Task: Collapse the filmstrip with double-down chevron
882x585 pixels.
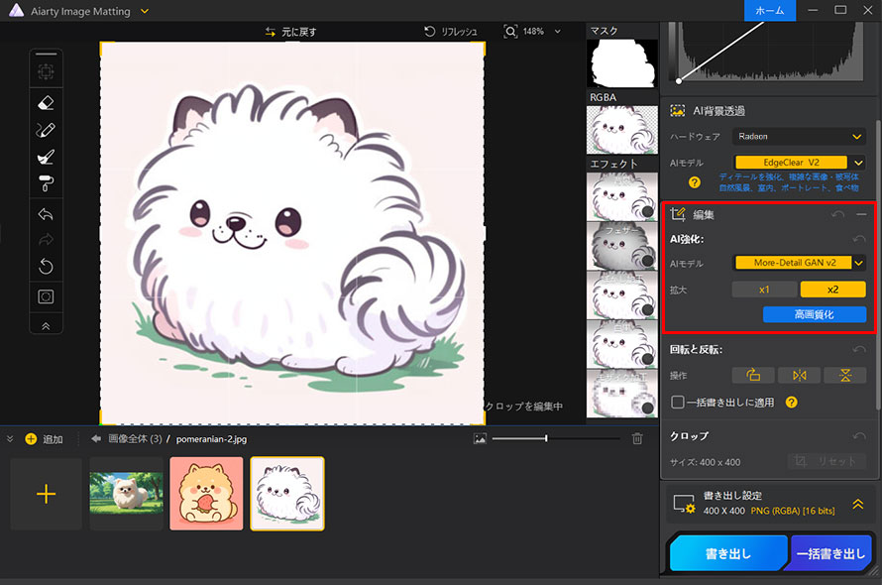Action: [10, 438]
